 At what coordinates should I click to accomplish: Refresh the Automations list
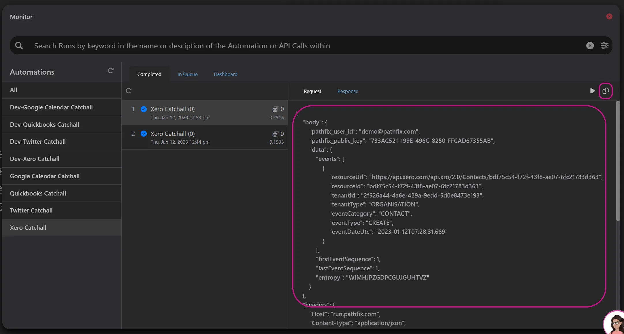tap(111, 71)
